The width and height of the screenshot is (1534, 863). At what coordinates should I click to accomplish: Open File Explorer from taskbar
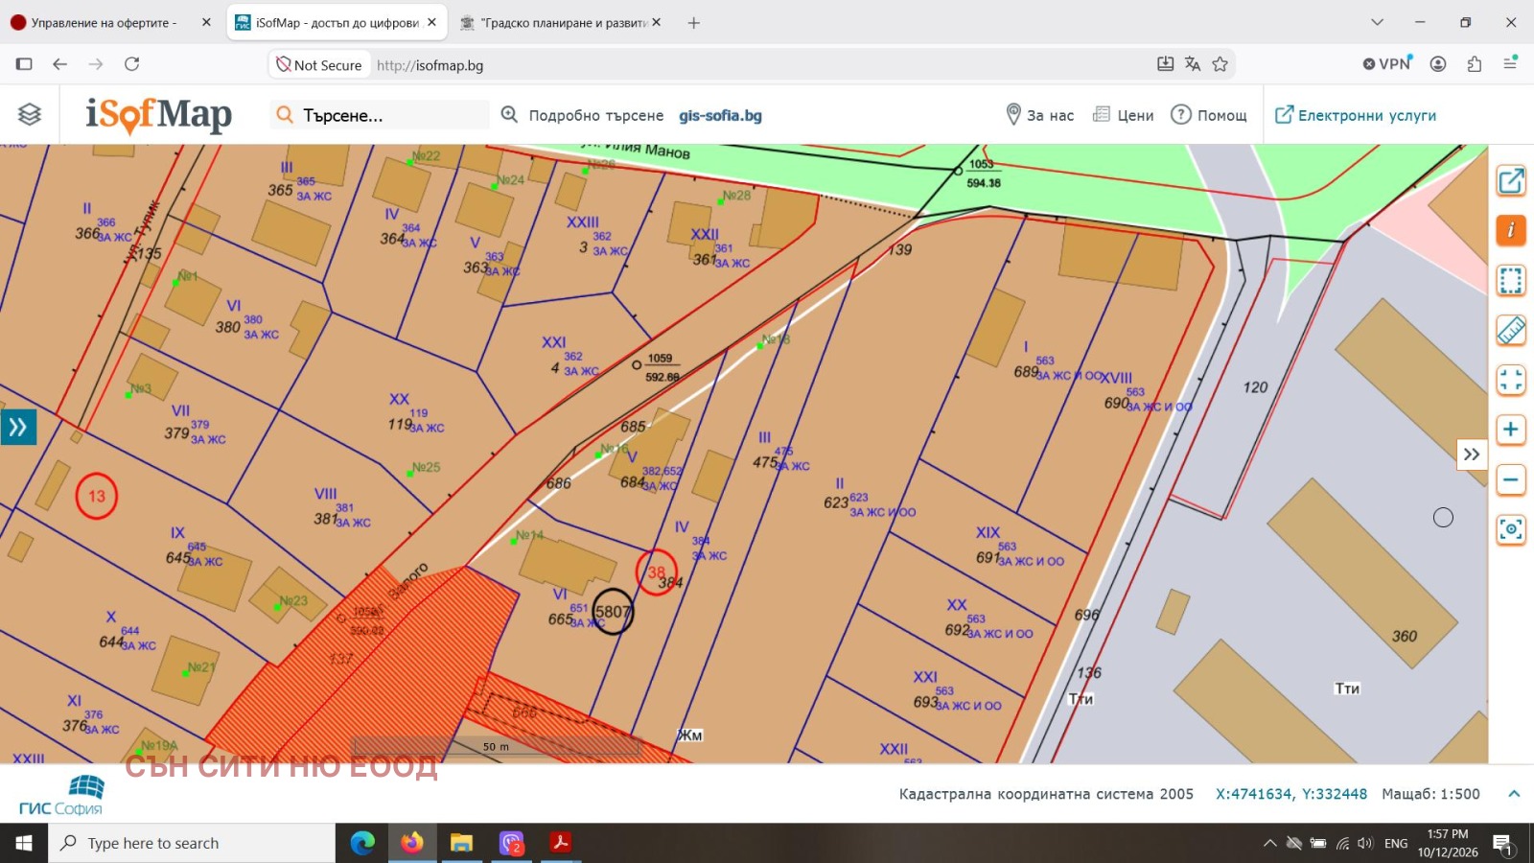tap(462, 843)
